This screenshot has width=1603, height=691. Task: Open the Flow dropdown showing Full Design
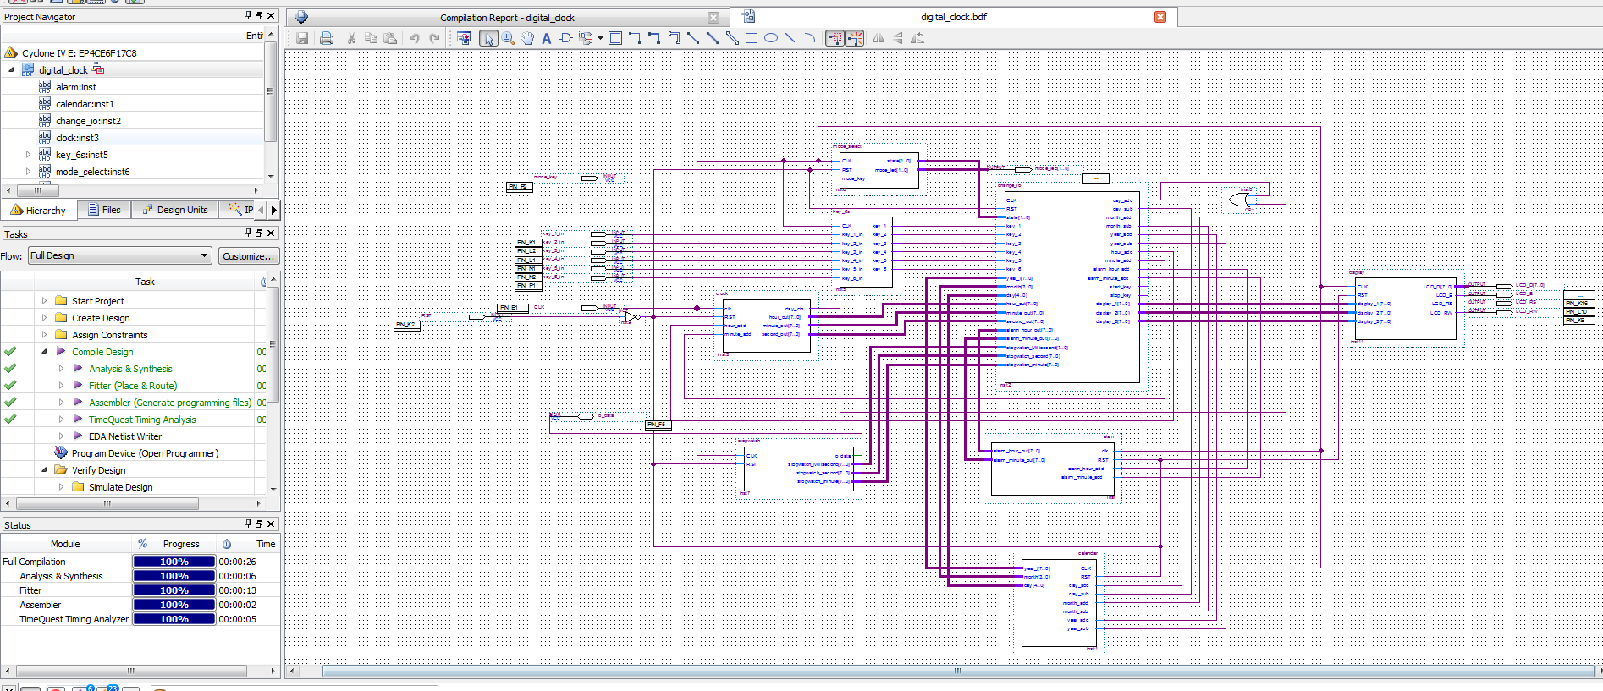(x=119, y=255)
